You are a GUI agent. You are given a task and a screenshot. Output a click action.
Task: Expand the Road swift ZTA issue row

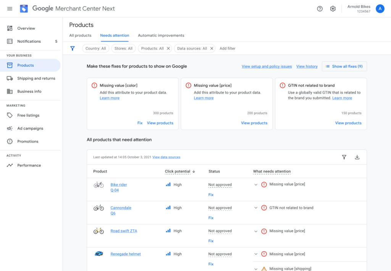coord(256,231)
